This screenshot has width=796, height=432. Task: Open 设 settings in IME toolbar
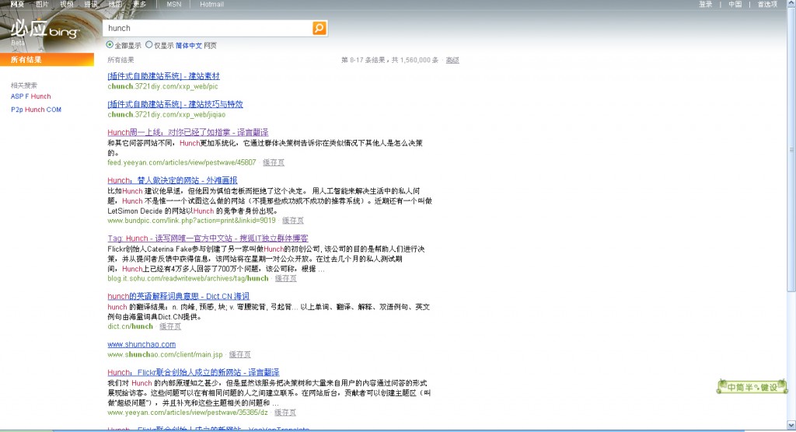[x=772, y=387]
